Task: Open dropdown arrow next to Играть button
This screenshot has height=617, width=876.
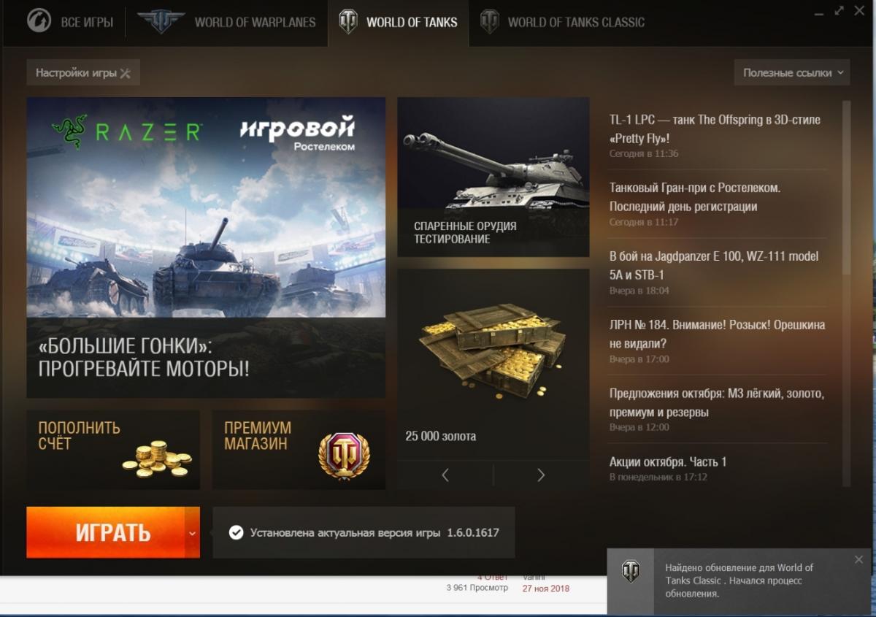Action: 192,533
